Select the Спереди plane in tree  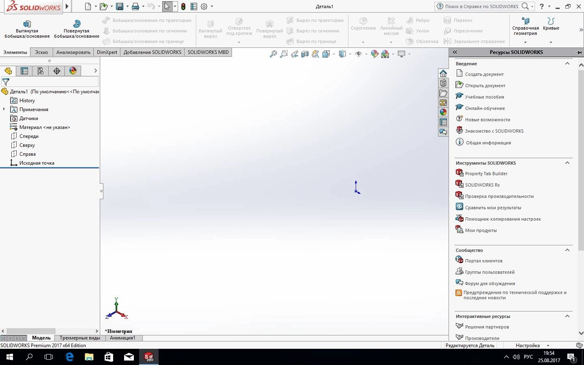tap(29, 136)
